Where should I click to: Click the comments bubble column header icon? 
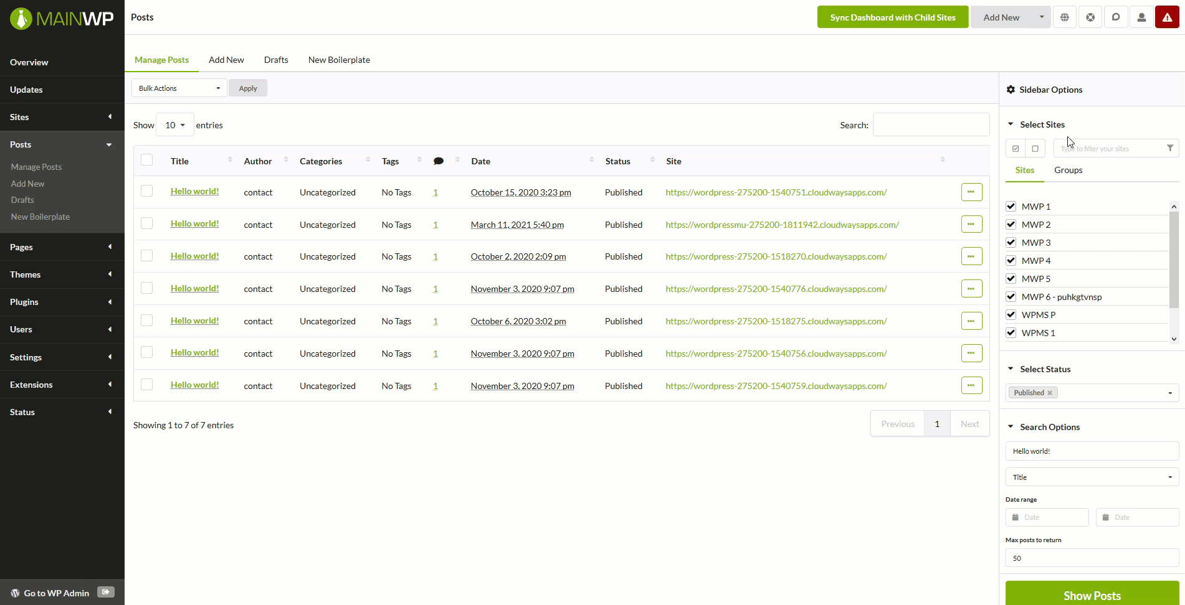439,161
